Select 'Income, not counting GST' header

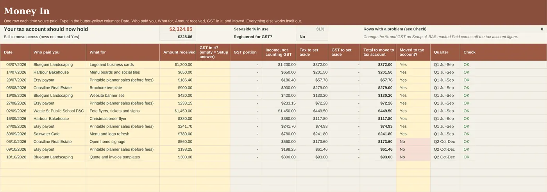pos(279,52)
